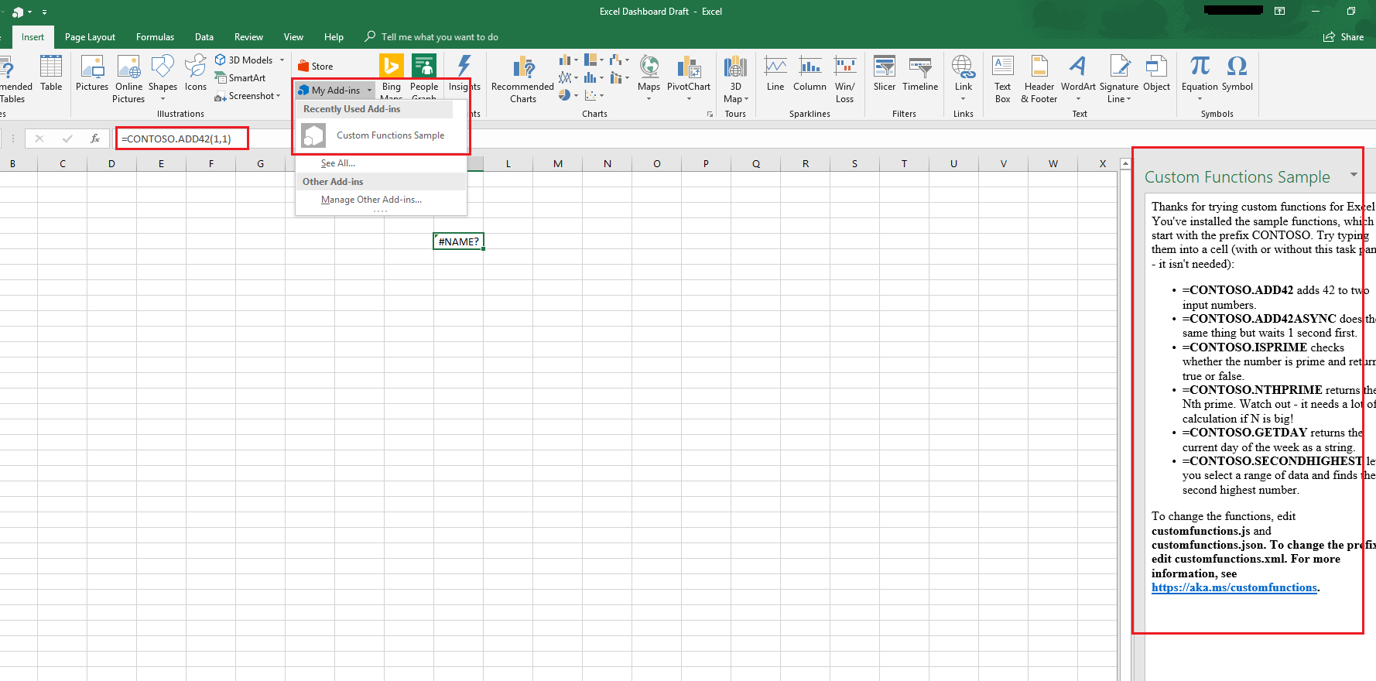Select the Insert ribbon tab
The width and height of the screenshot is (1376, 681).
[33, 37]
